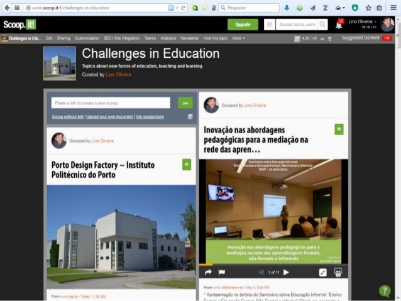The height and width of the screenshot is (301, 401).
Task: Open the Porto Design Factory post title
Action: (103, 170)
